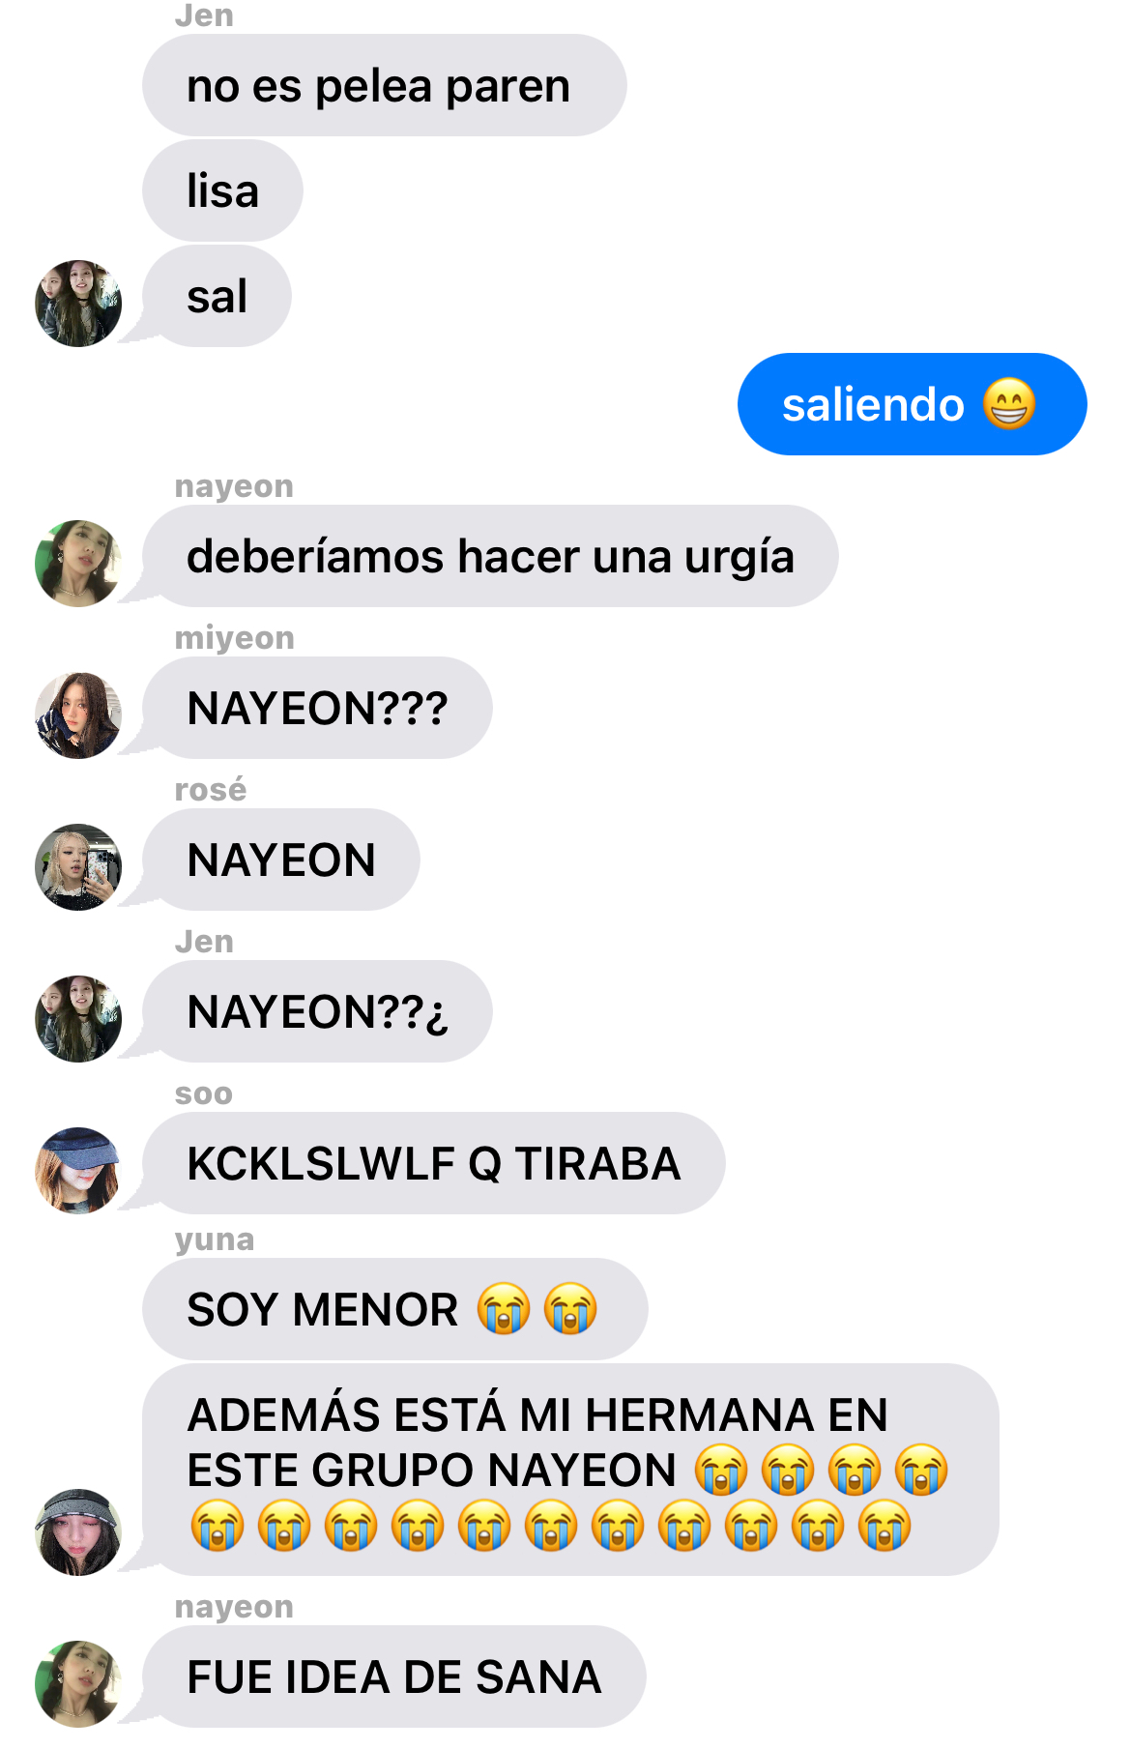Image resolution: width=1131 pixels, height=1749 pixels.
Task: Tap the "no es pelea paren" message
Action: coord(384,85)
